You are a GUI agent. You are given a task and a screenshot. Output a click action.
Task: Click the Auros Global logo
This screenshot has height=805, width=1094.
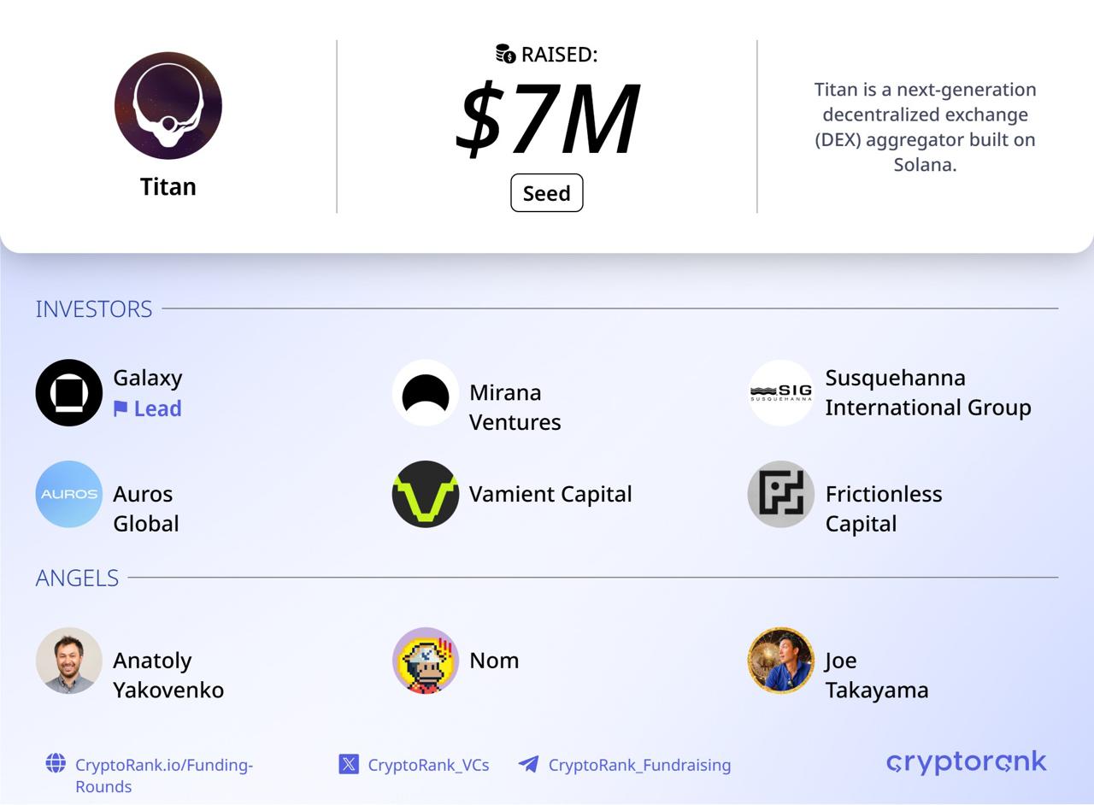pyautogui.click(x=69, y=494)
